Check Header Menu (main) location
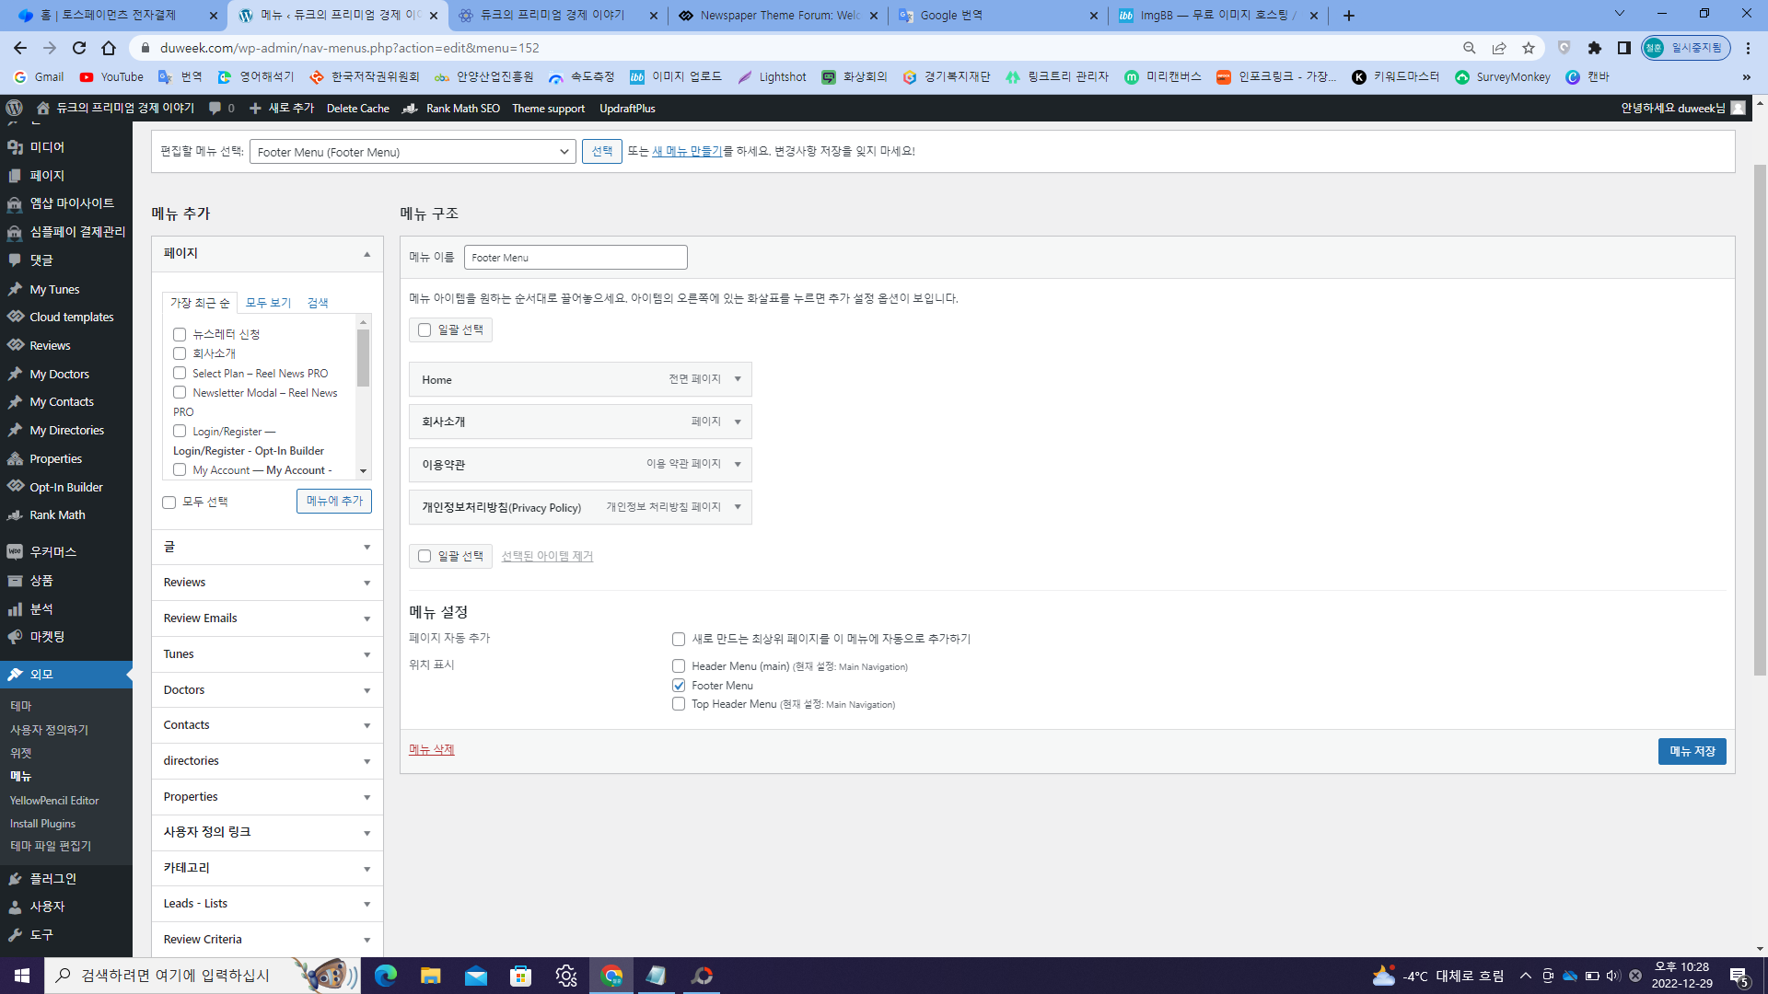Viewport: 1768px width, 994px height. [x=679, y=665]
